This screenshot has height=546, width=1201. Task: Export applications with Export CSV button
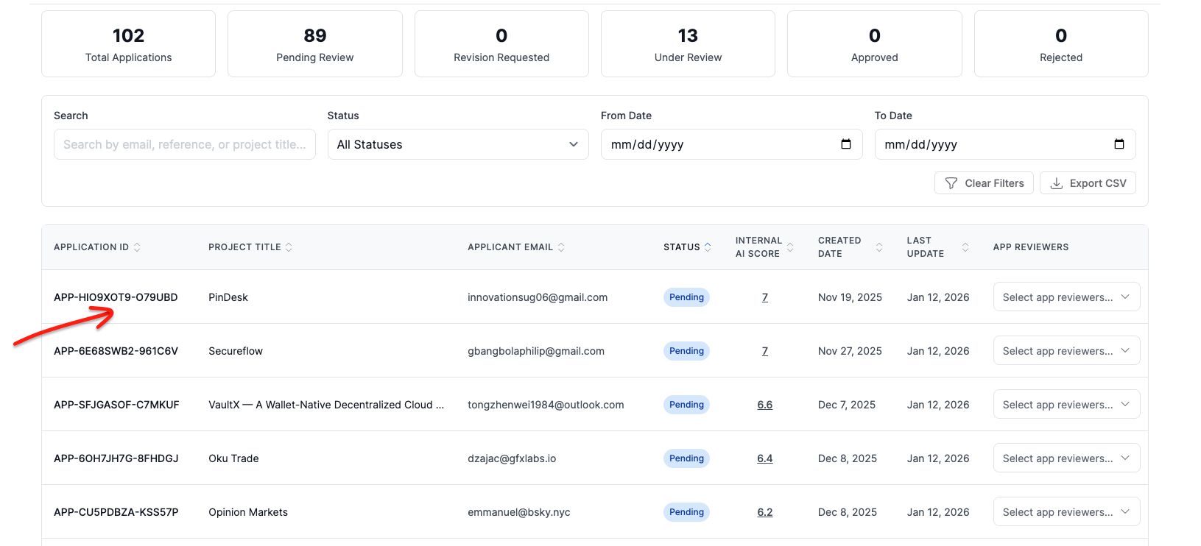tap(1088, 183)
